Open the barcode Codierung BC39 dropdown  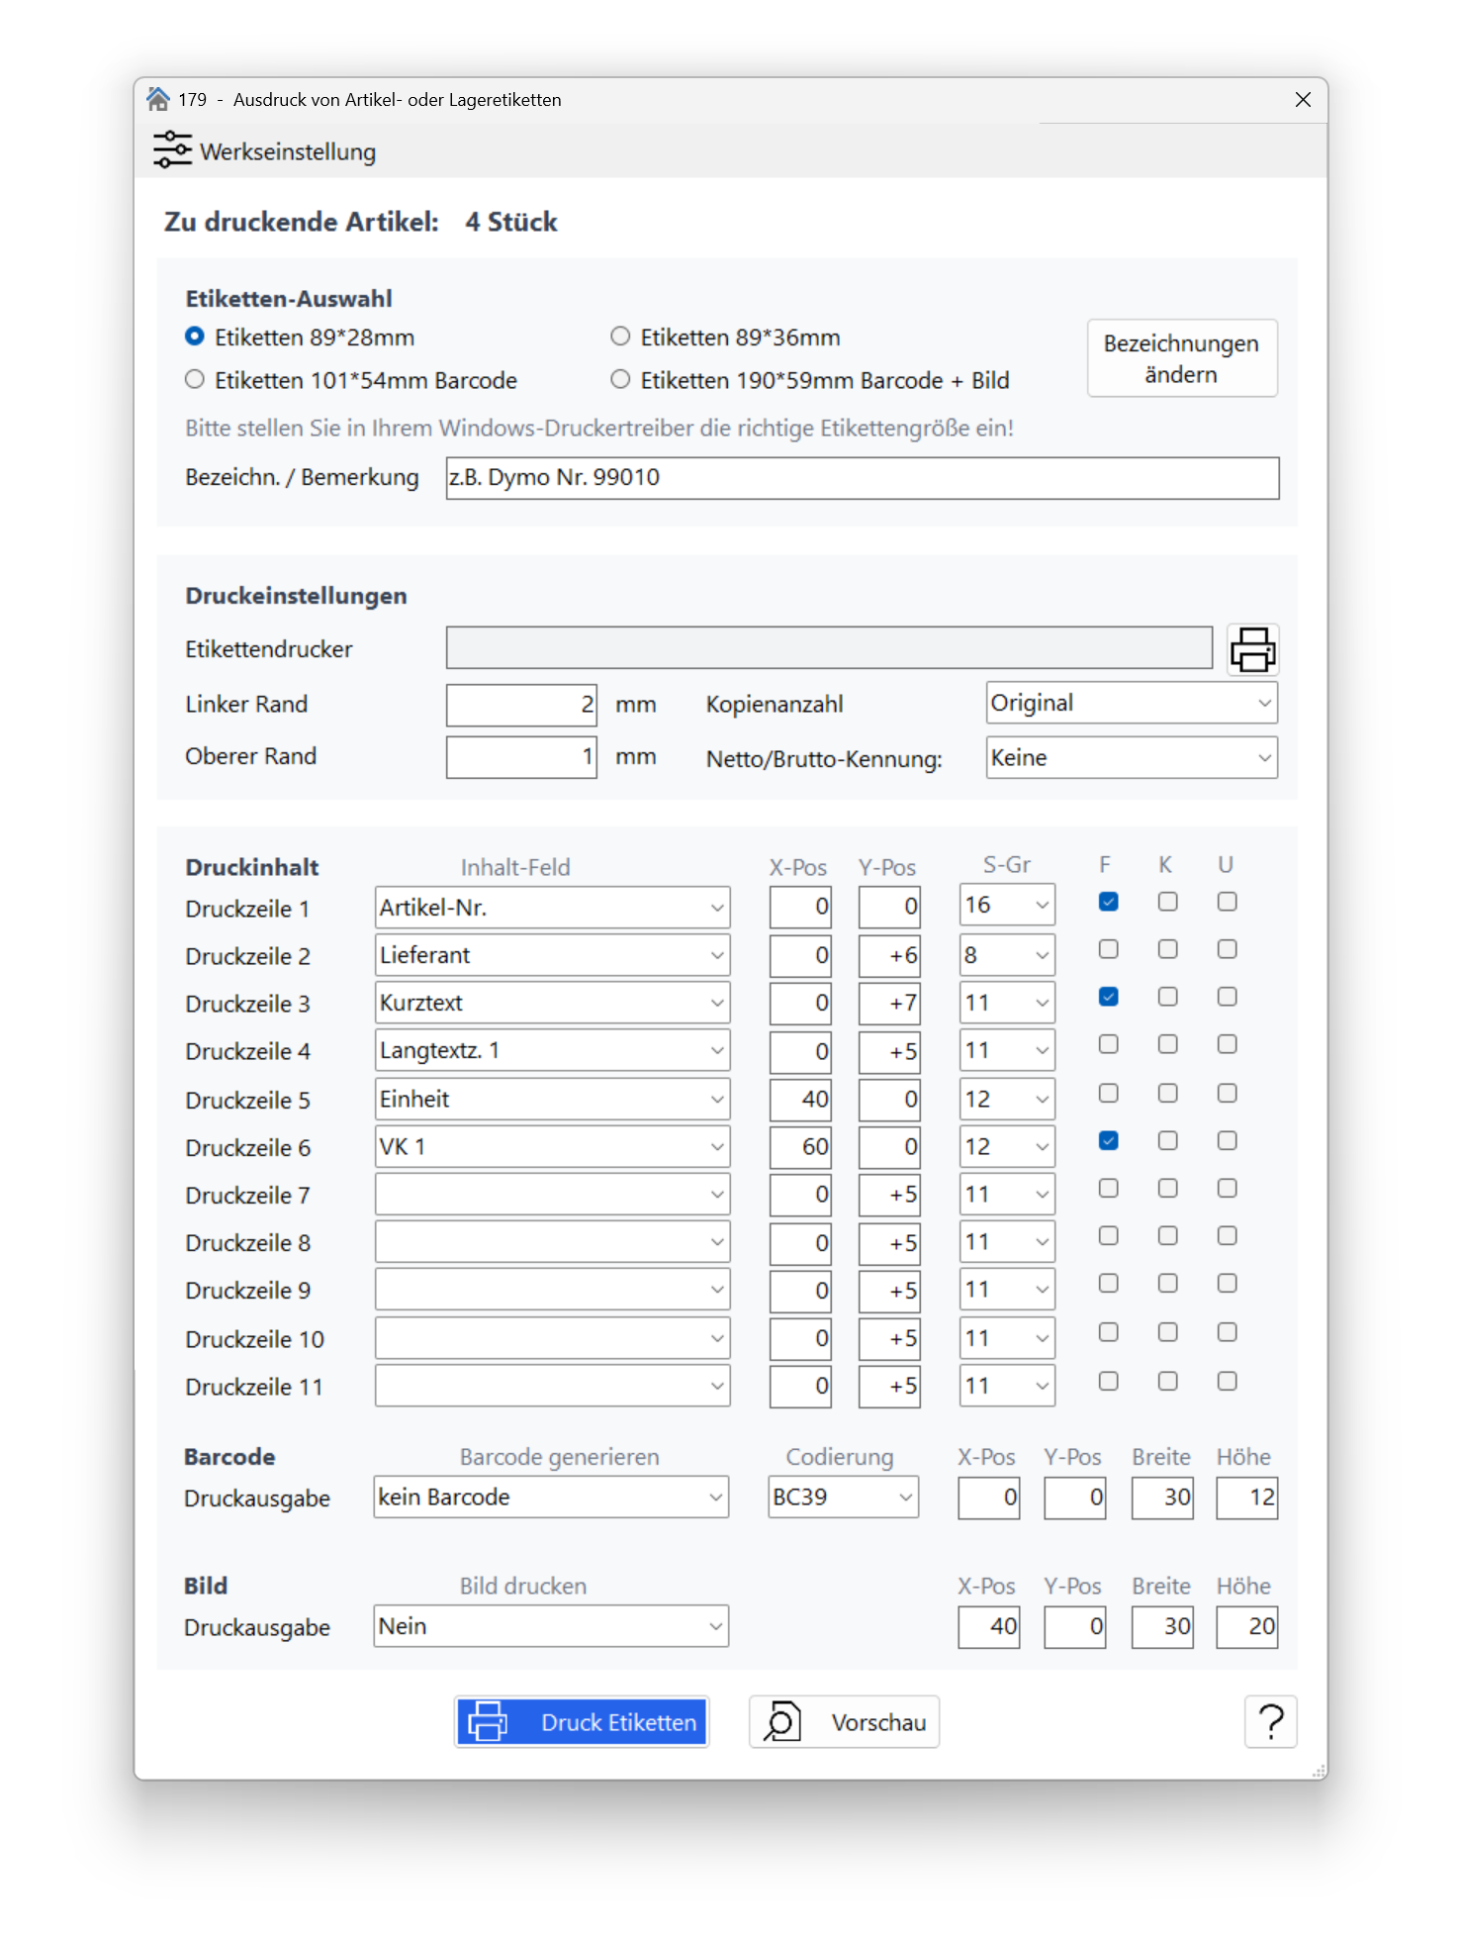click(x=843, y=1498)
